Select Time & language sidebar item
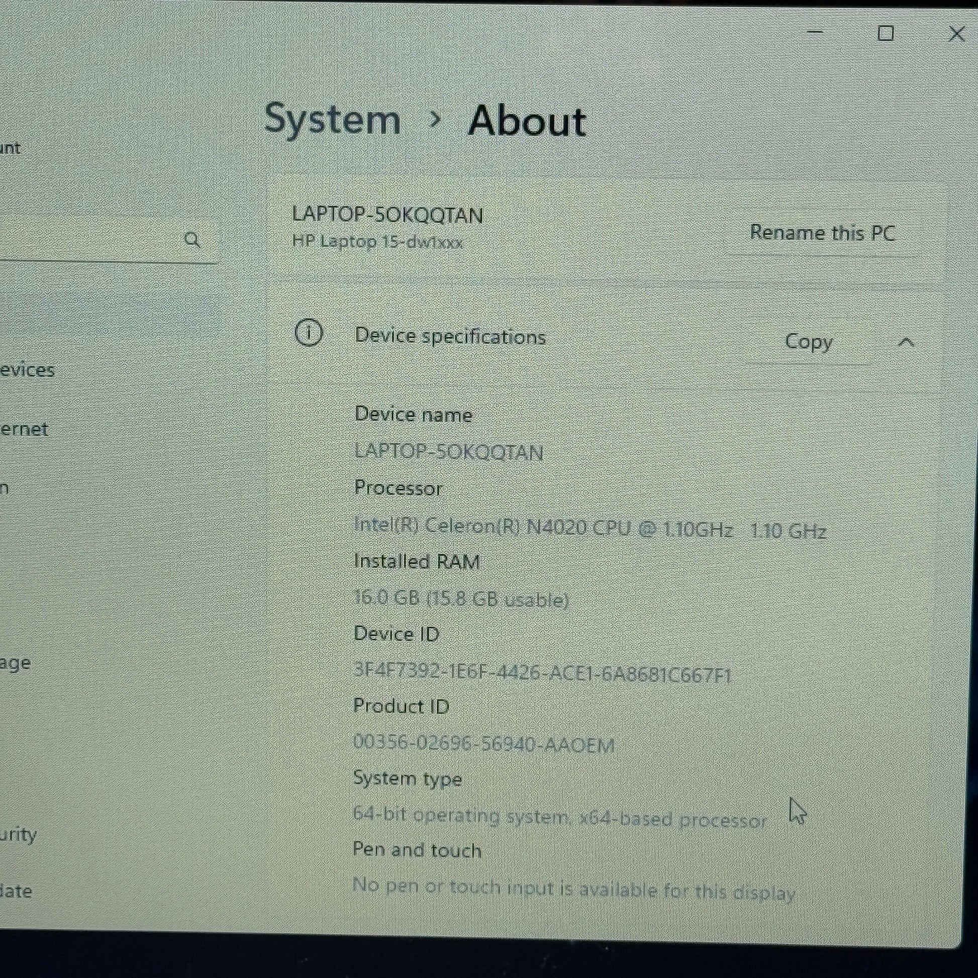 point(15,662)
